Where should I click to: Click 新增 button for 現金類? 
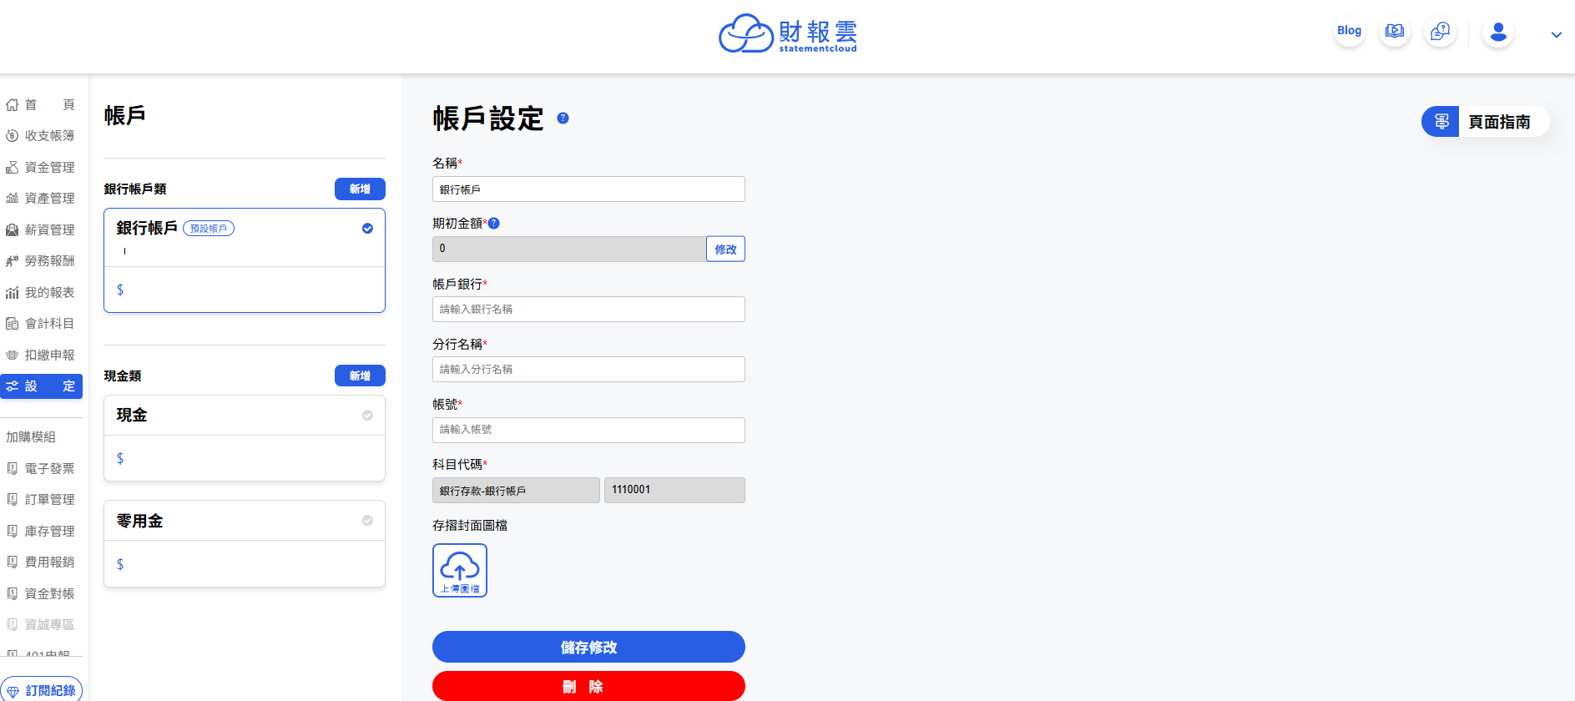coord(360,376)
